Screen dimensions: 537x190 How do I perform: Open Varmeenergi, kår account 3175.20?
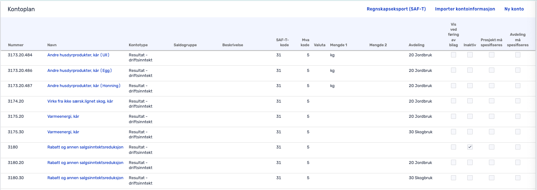[63, 116]
